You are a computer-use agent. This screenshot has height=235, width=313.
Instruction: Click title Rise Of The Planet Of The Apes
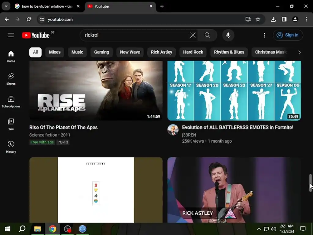click(64, 128)
